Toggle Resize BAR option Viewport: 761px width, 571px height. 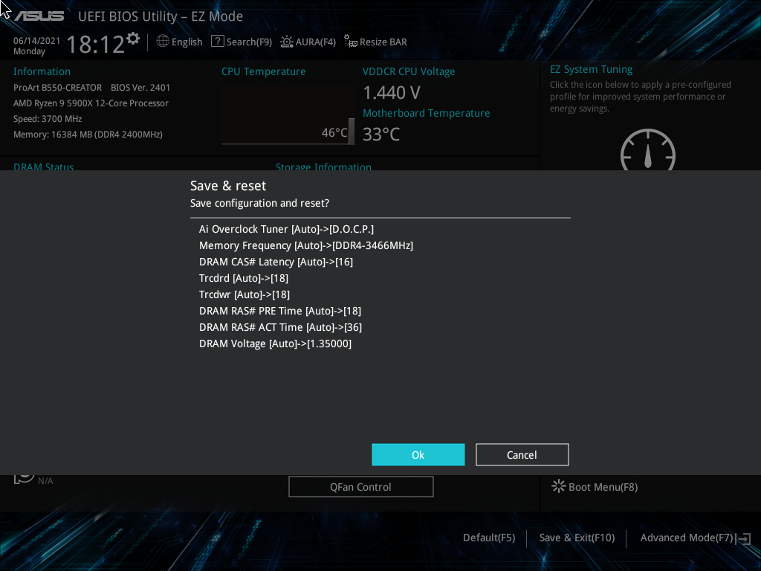[x=383, y=42]
